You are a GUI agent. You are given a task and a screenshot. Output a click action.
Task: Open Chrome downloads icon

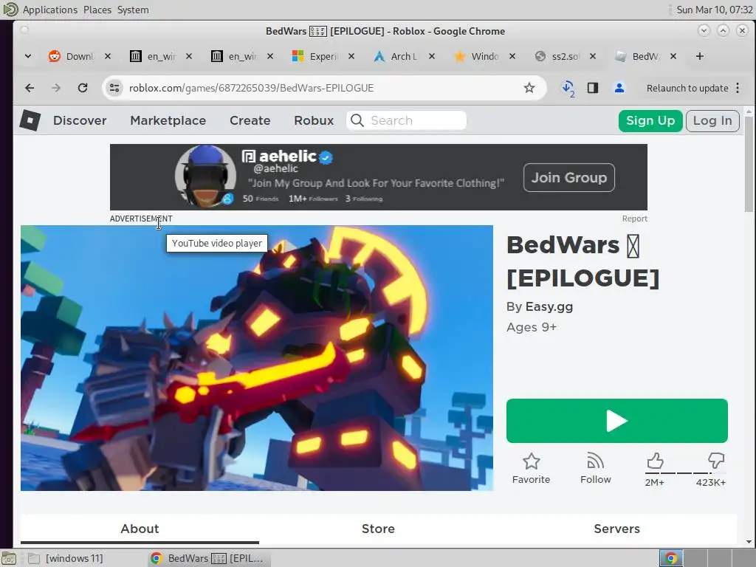point(568,88)
